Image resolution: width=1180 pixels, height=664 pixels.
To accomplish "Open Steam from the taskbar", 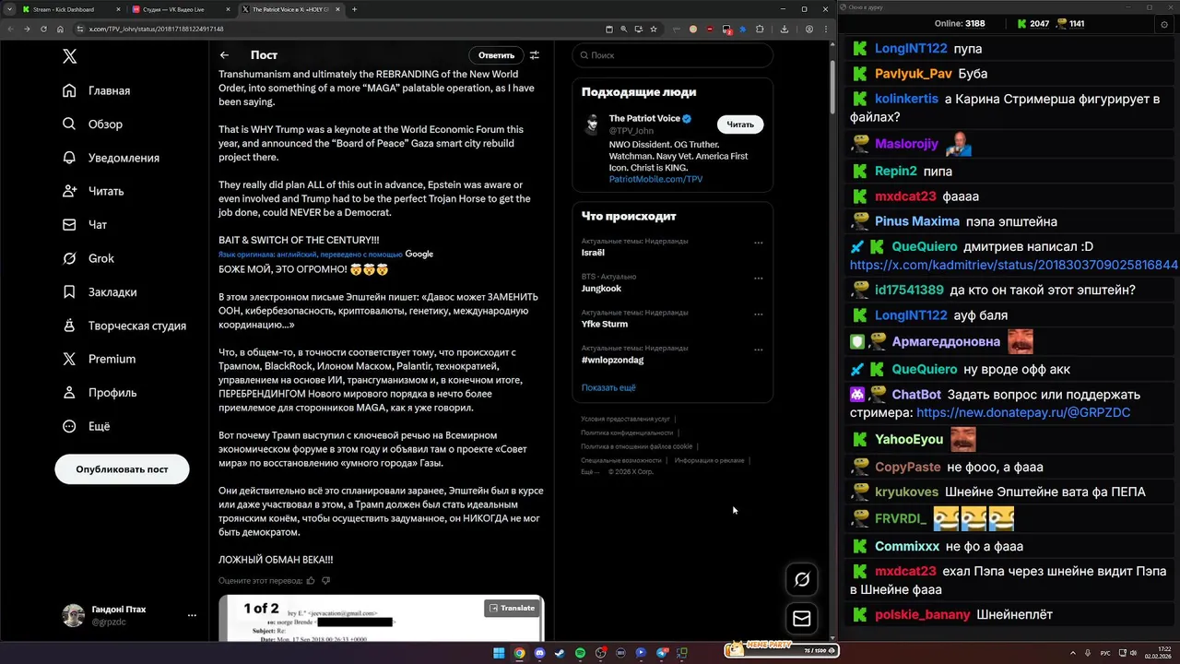I will 560,653.
